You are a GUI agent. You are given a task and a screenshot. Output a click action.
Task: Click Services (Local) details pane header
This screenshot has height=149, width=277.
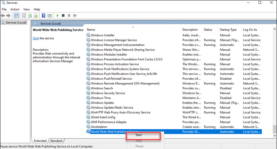tap(50, 24)
